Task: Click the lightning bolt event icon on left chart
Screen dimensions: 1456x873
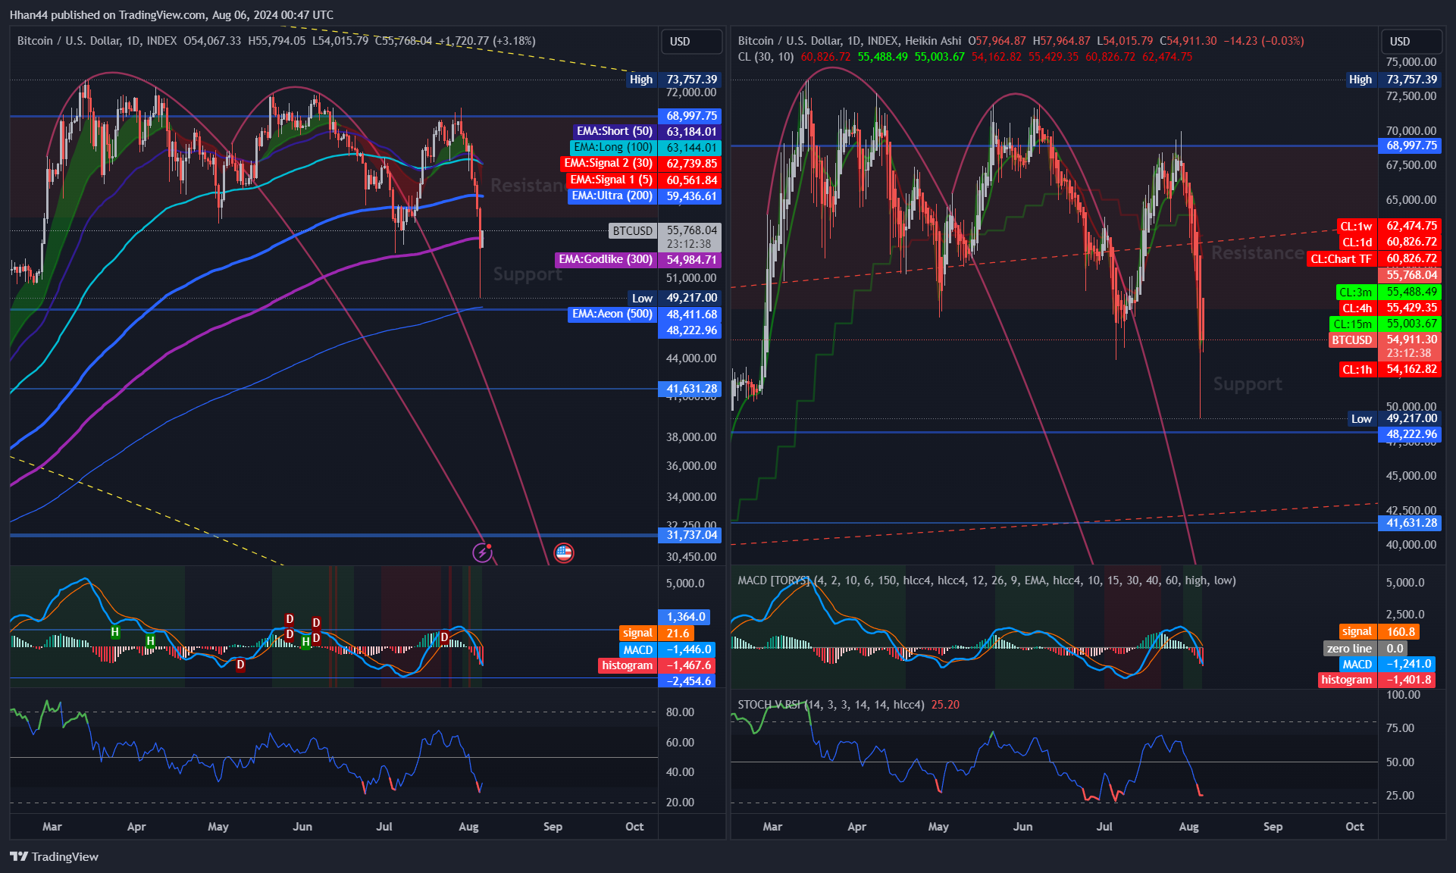Action: click(x=482, y=552)
